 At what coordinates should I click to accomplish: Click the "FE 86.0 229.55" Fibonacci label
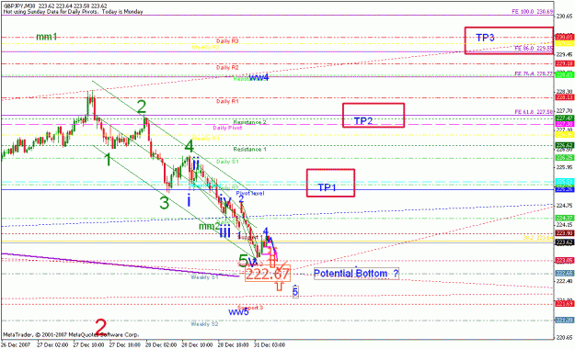[534, 48]
